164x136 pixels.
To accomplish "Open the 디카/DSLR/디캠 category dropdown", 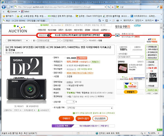I will click(x=49, y=40).
